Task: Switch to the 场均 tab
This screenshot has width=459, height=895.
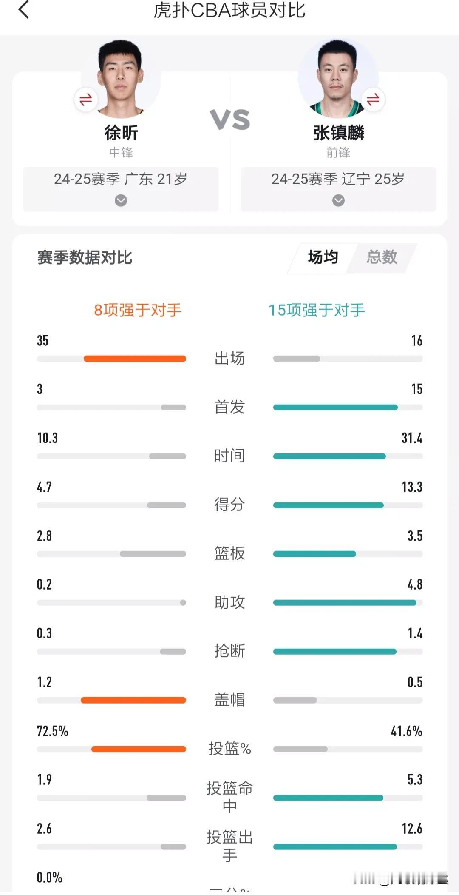Action: tap(323, 257)
